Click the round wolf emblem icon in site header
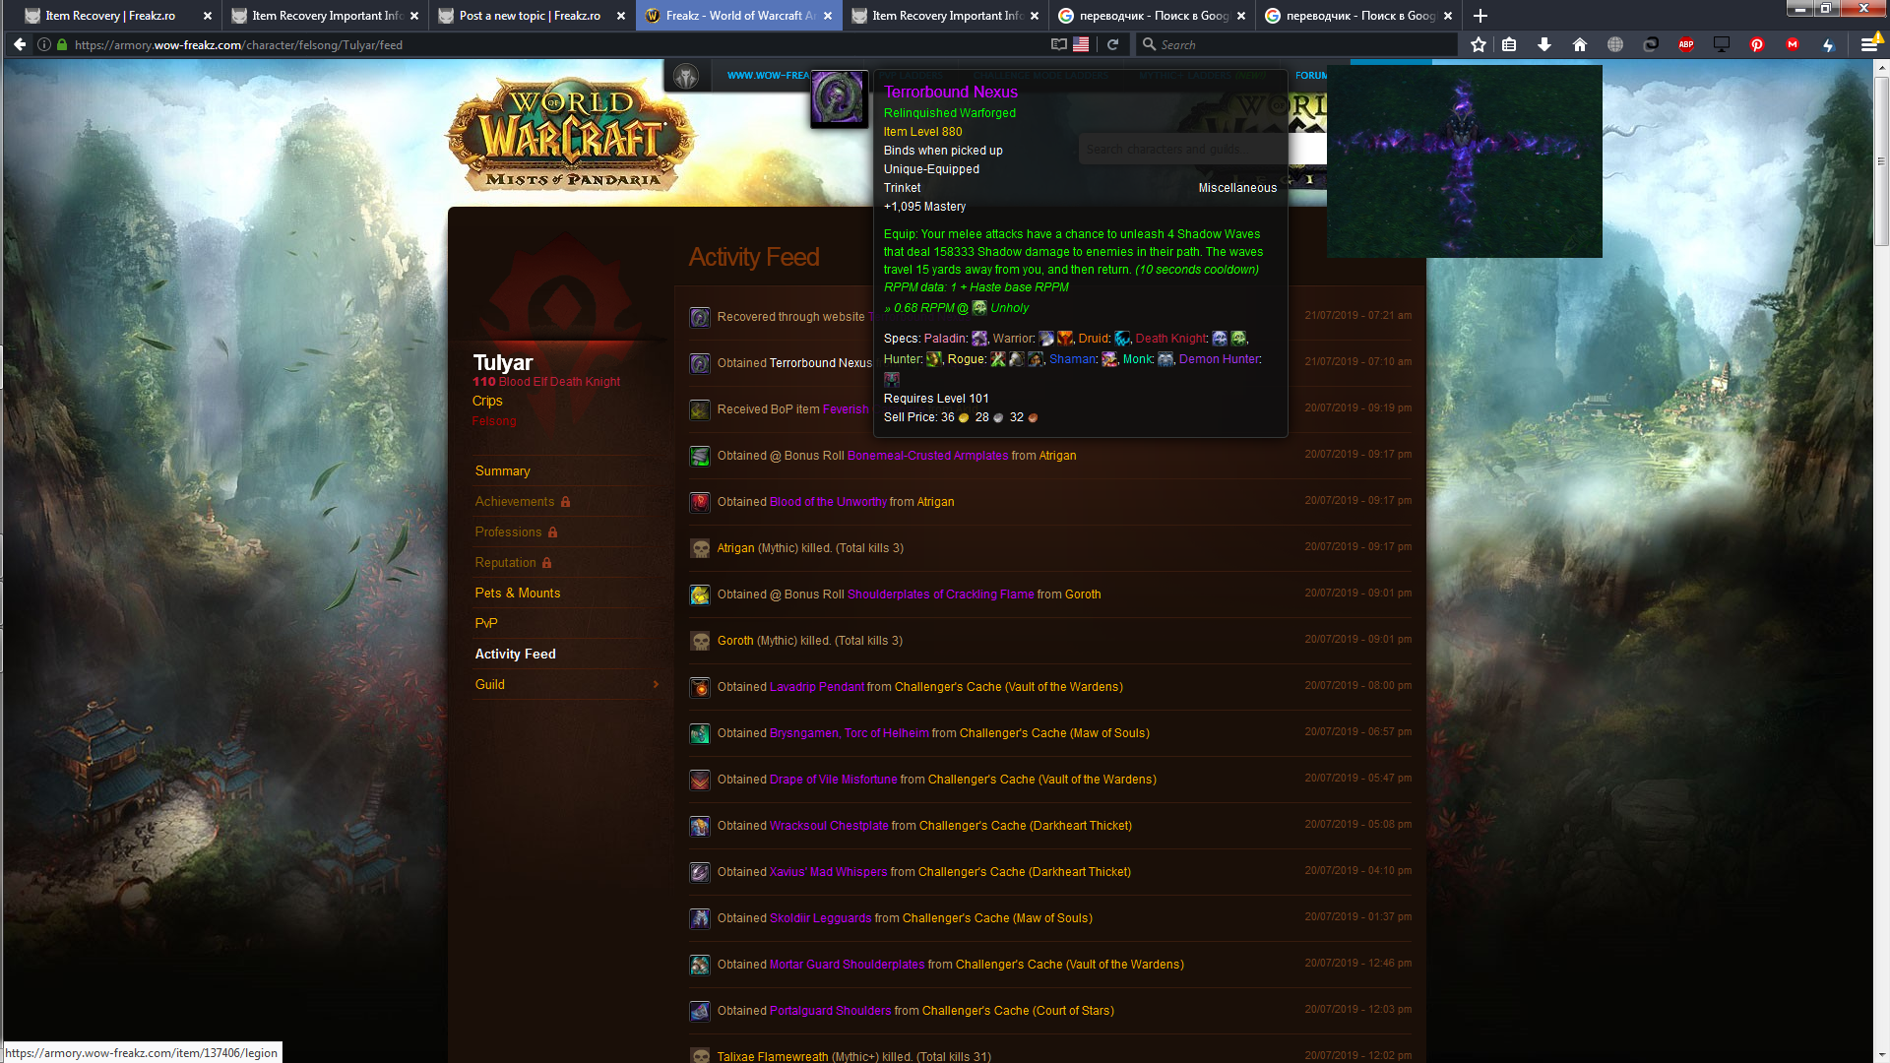 tap(686, 76)
